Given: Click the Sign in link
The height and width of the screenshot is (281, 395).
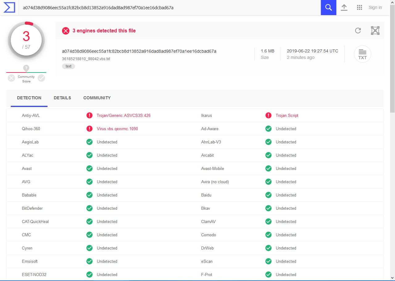Looking at the screenshot, I should click(x=375, y=8).
